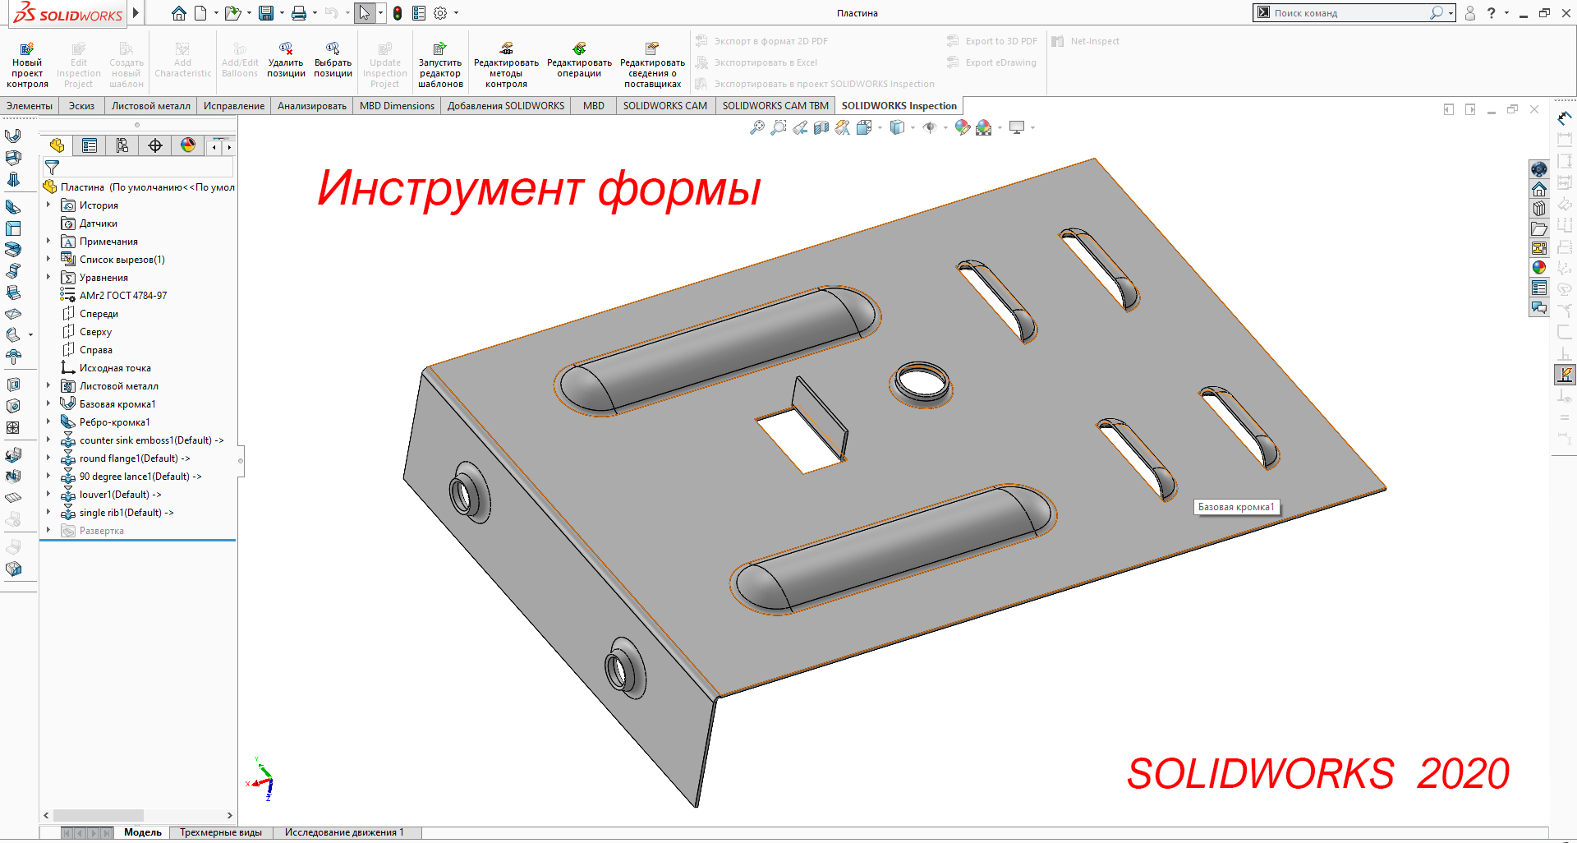
Task: Expand the Примечания folder
Action: [x=48, y=242]
